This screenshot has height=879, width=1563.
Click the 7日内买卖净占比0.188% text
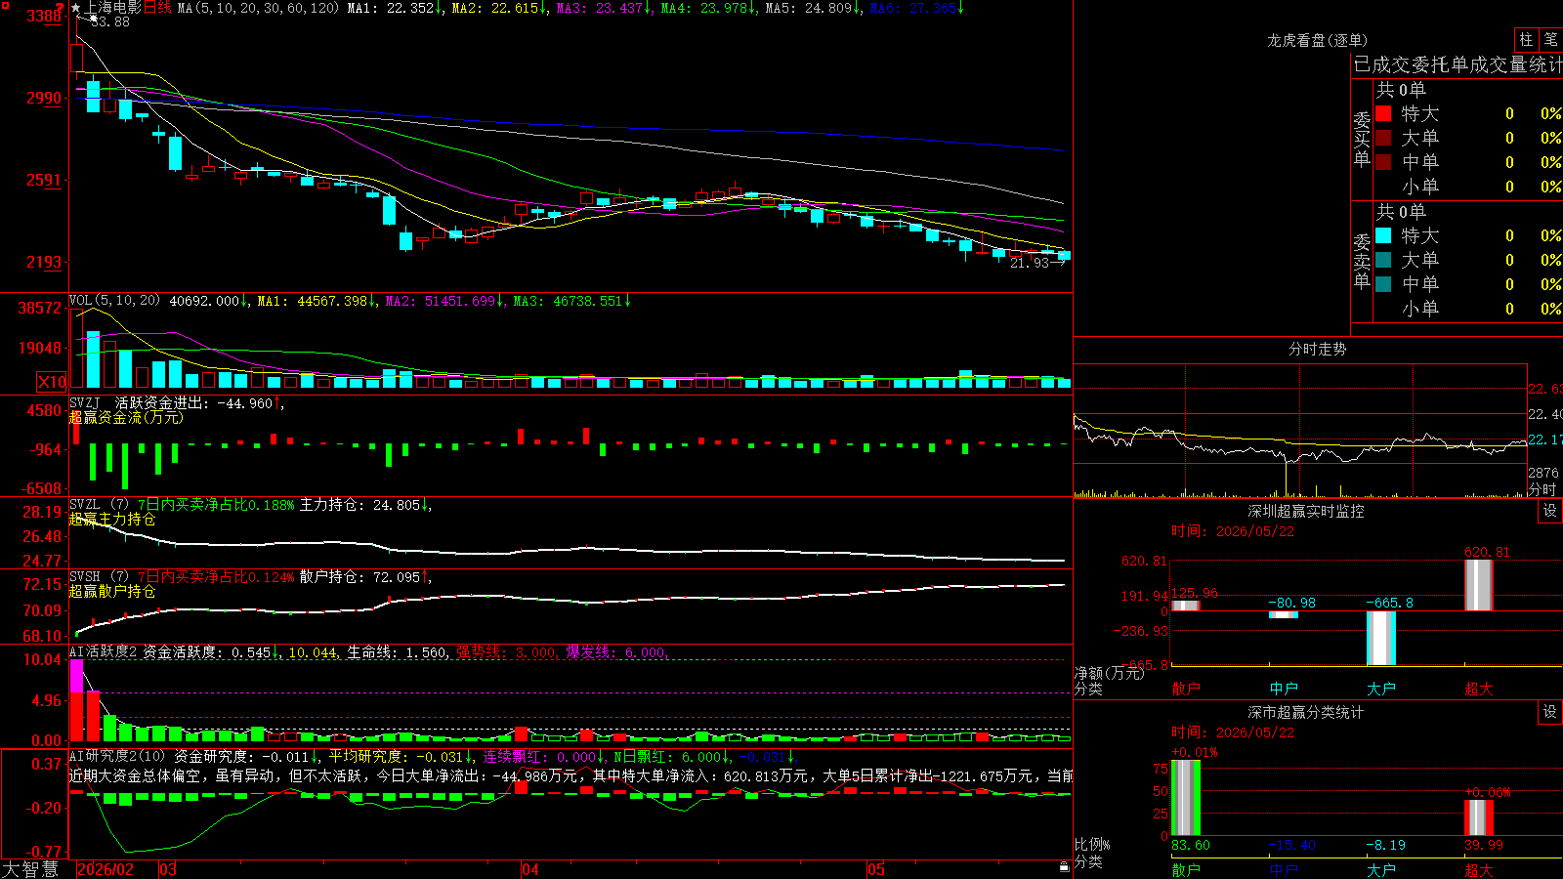click(x=215, y=505)
